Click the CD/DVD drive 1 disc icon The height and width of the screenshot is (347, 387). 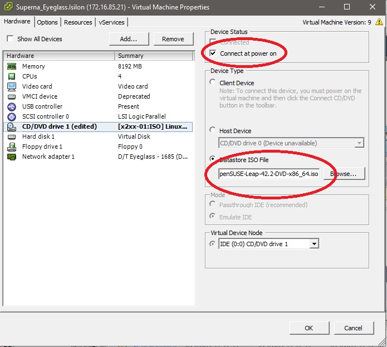point(12,126)
